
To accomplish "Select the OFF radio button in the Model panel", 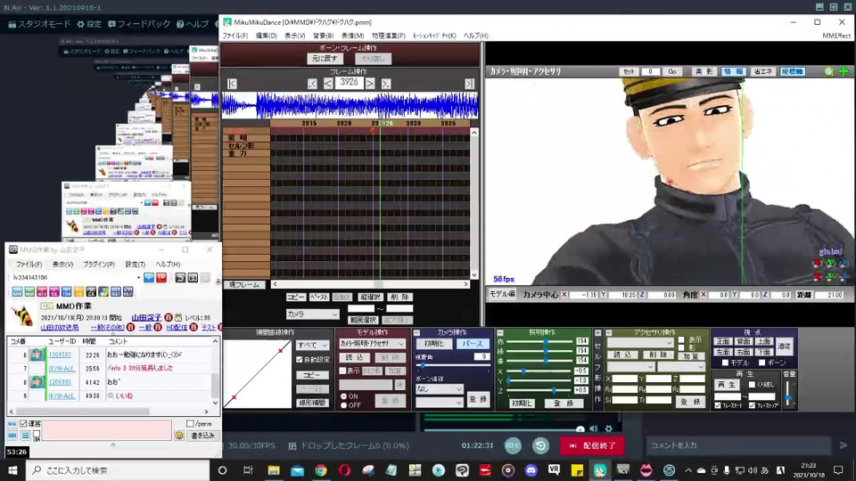I will (x=344, y=405).
